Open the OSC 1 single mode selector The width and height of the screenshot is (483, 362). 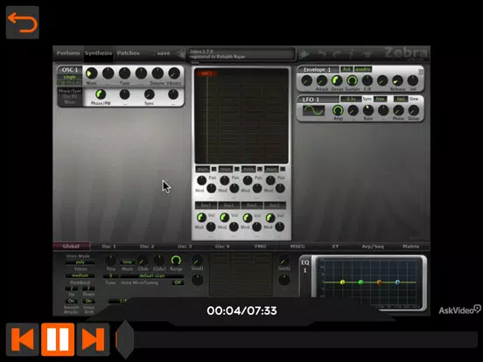tap(70, 77)
